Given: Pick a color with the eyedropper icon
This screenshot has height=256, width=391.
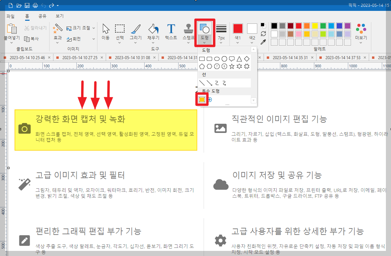Looking at the screenshot, I should [x=263, y=42].
